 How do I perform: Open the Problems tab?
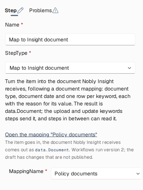(x=44, y=10)
